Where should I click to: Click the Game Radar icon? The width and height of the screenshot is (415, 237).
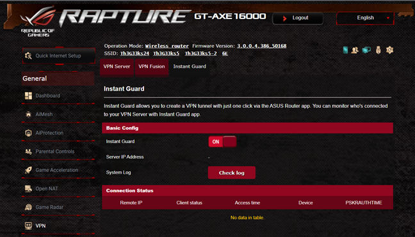click(x=28, y=207)
